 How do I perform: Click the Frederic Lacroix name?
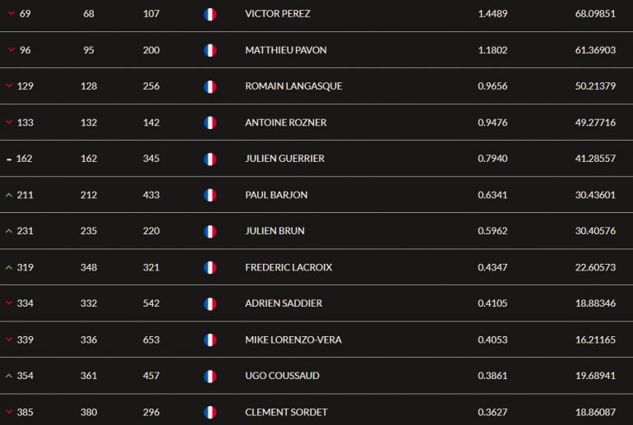pyautogui.click(x=289, y=267)
